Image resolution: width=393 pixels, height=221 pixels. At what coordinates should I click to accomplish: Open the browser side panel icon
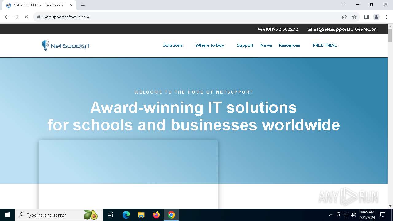pos(367,17)
